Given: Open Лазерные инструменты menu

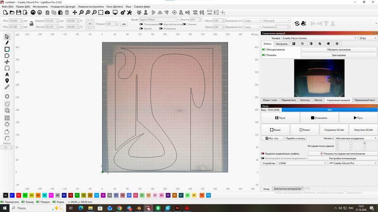Looking at the screenshot, I should [x=91, y=6].
